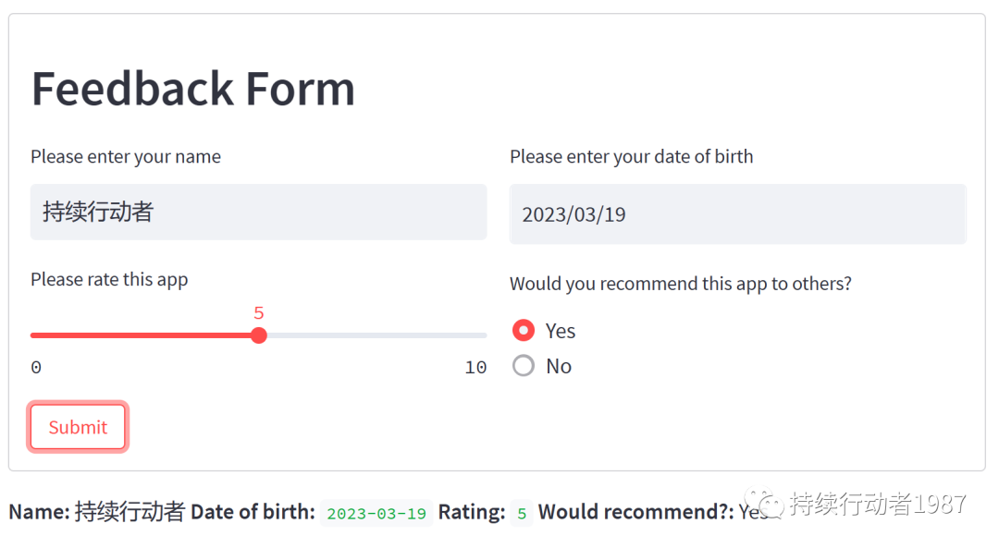Viewport: 999px width, 548px height.
Task: Click the "Please rate this app" label
Action: click(109, 280)
